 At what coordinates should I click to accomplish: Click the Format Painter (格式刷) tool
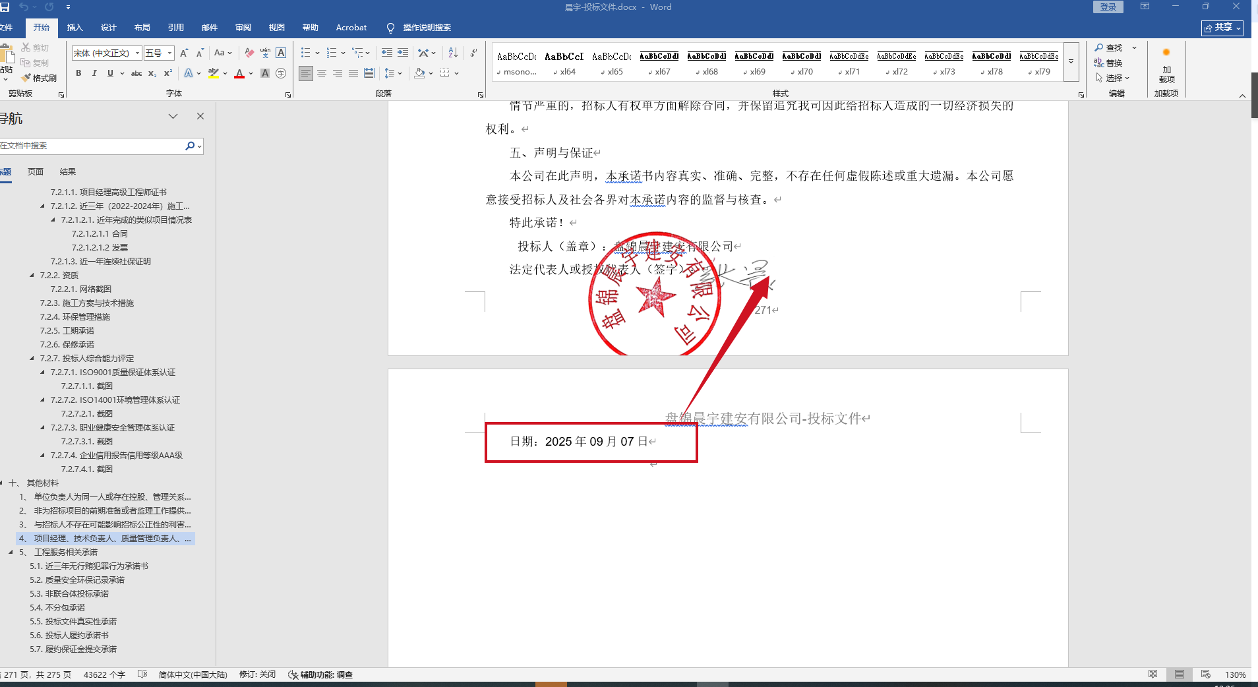(39, 78)
